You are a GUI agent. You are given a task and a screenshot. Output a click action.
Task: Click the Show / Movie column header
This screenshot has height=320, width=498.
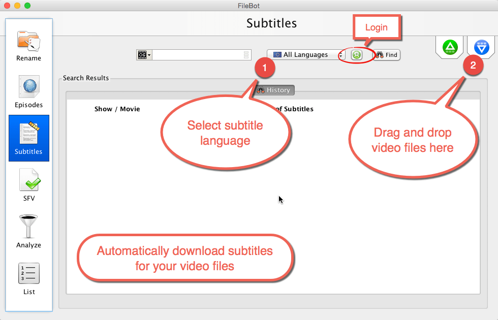[x=117, y=109]
